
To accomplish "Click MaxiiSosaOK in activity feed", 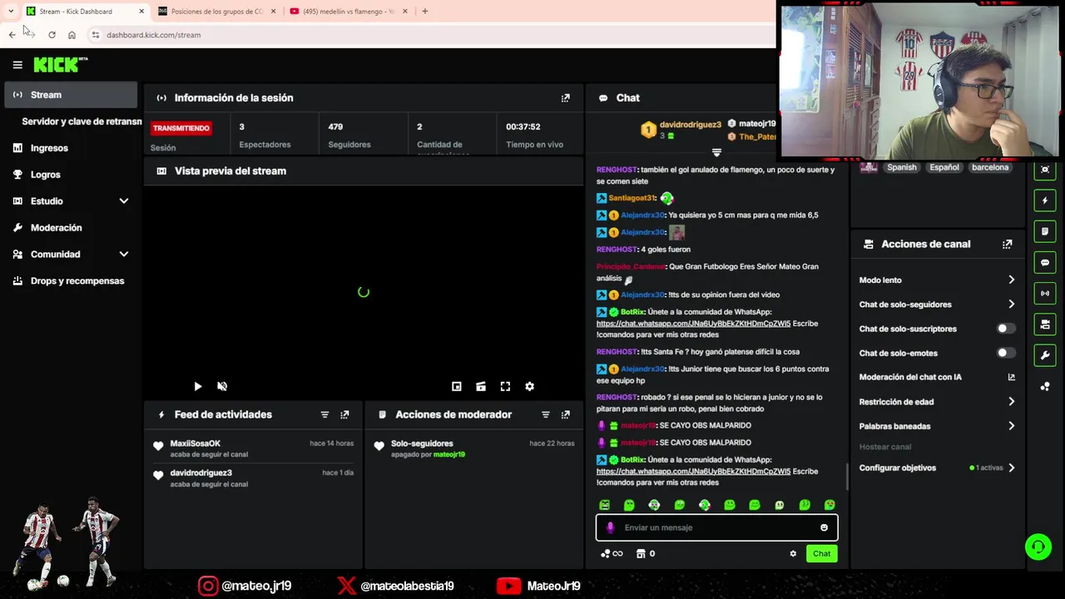I will [x=196, y=444].
